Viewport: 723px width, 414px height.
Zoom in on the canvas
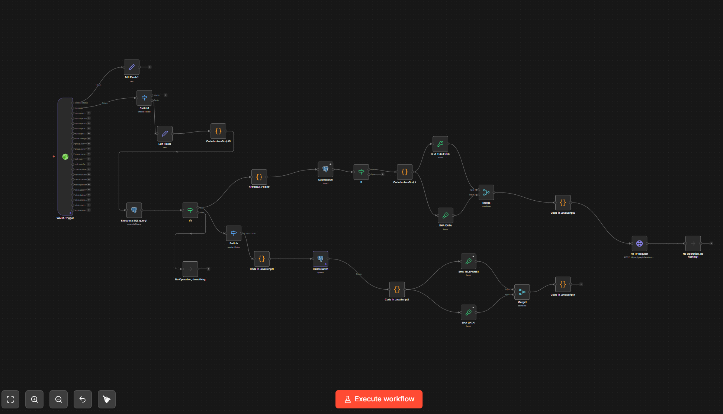click(x=35, y=399)
